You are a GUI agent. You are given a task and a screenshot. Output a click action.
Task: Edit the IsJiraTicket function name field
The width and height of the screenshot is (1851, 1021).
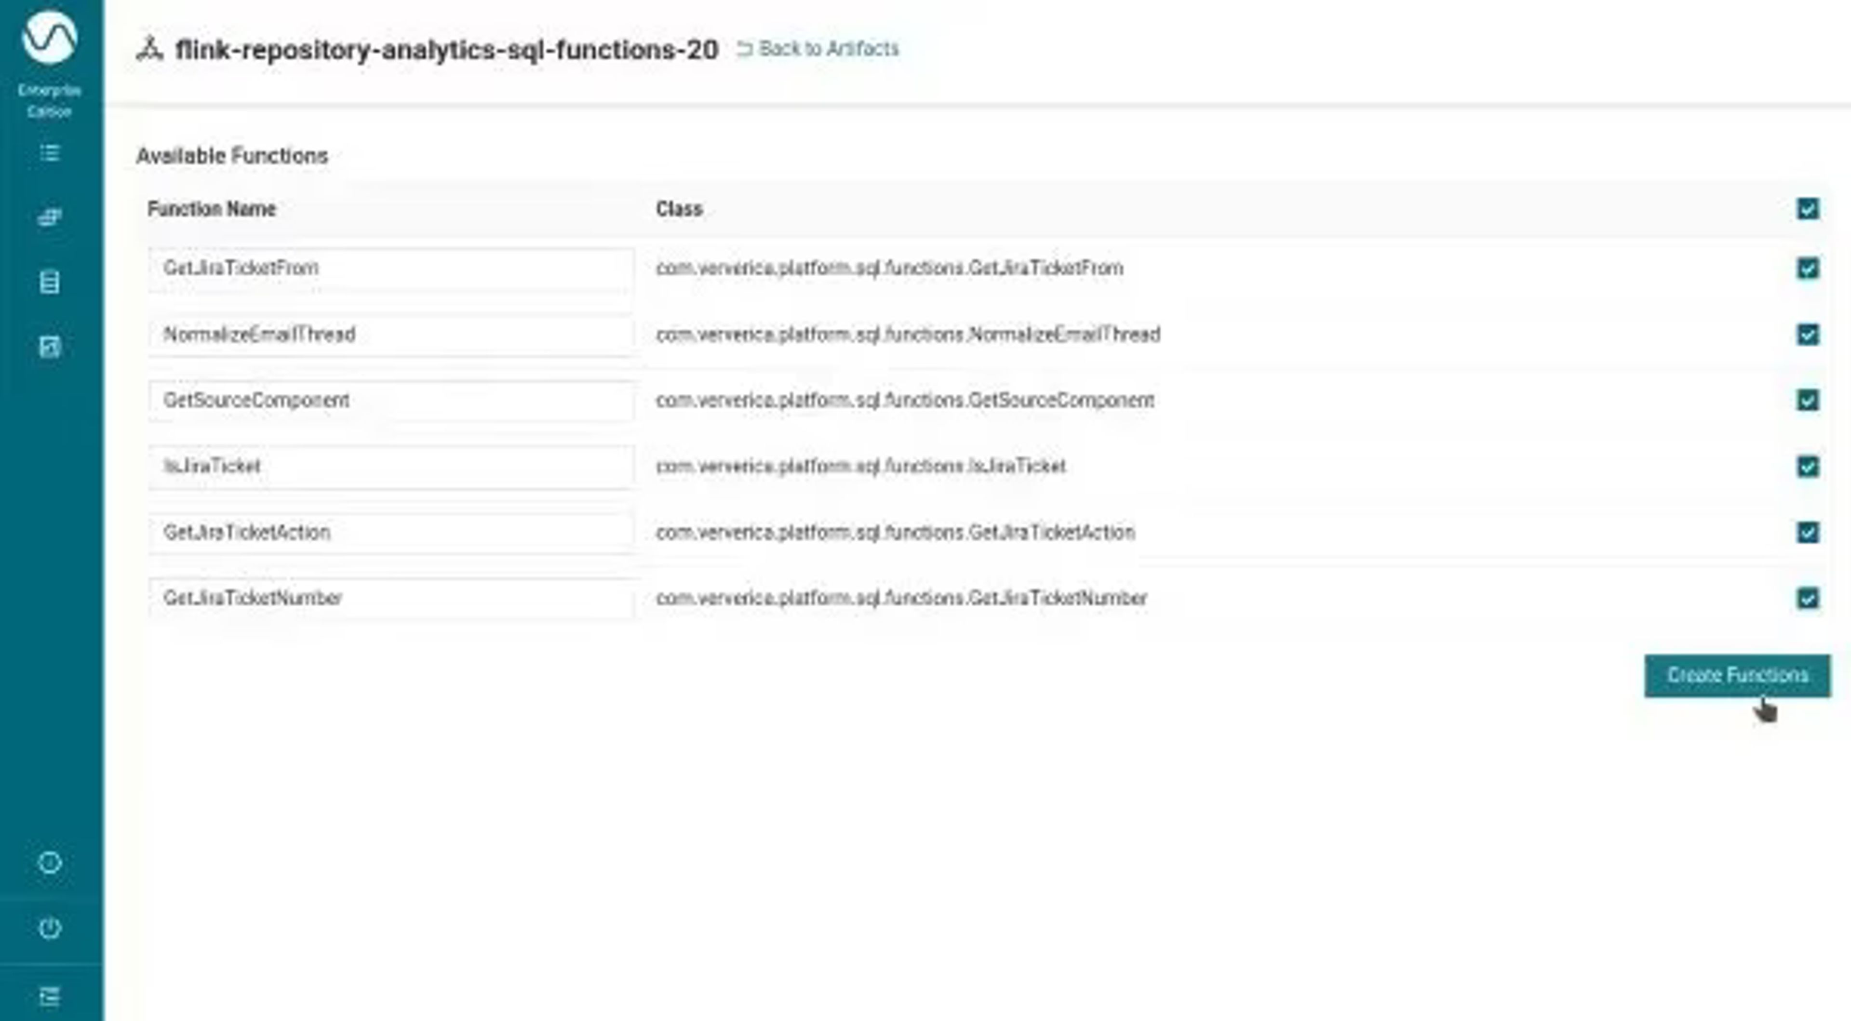click(391, 467)
